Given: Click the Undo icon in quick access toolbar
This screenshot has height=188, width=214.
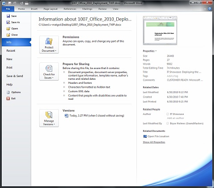Looking at the screenshot, I should [15, 3].
